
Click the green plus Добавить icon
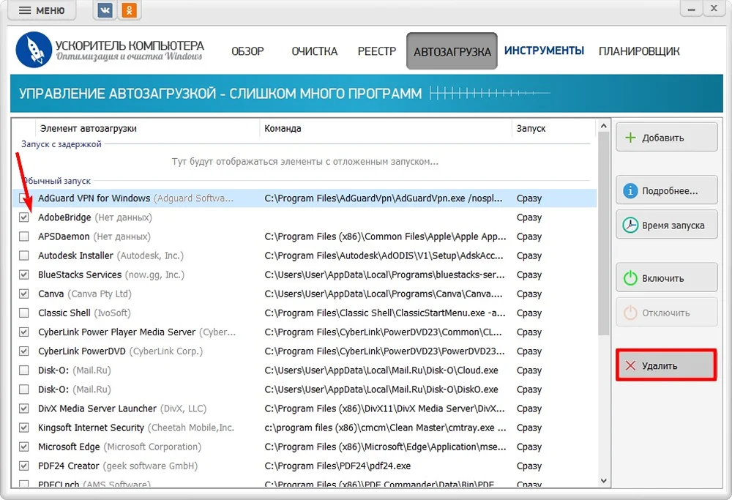tap(630, 138)
